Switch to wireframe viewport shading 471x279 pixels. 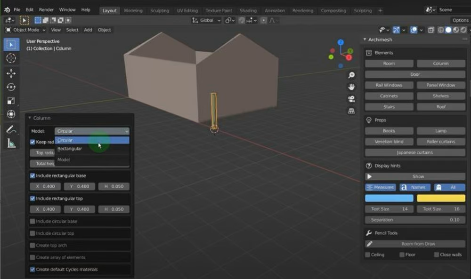(441, 30)
